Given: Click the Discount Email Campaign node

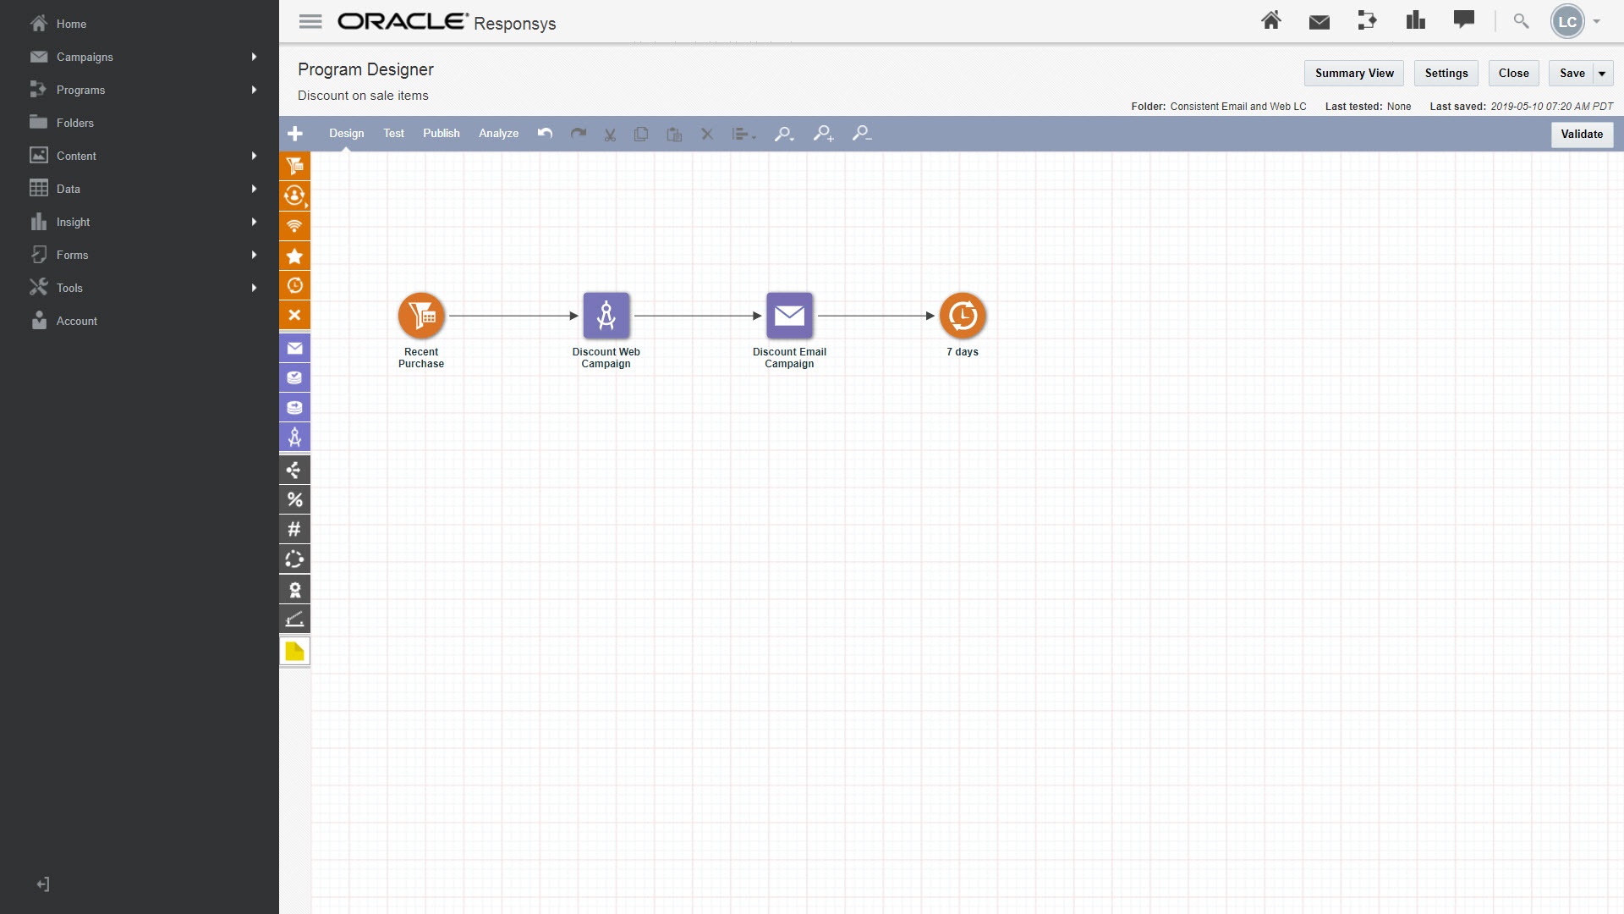Looking at the screenshot, I should tap(789, 316).
